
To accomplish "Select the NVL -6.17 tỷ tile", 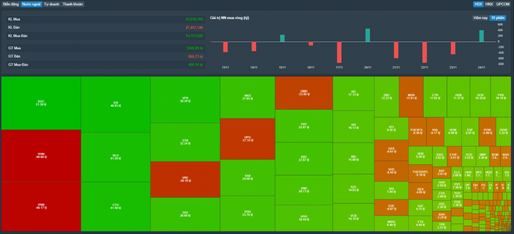I will pos(435,131).
